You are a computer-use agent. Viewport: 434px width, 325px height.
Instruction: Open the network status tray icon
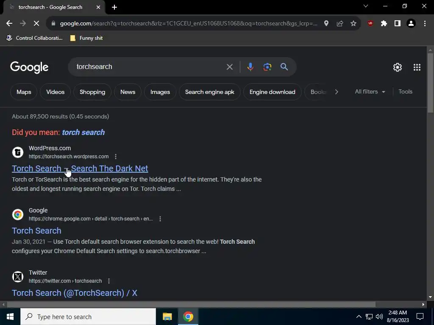point(369,317)
